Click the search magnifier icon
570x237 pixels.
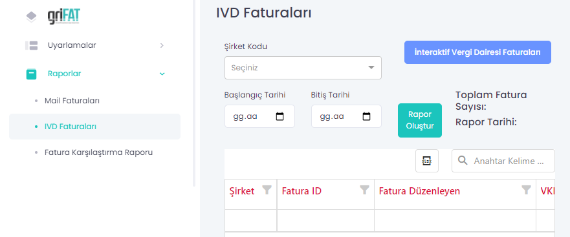[x=463, y=160]
